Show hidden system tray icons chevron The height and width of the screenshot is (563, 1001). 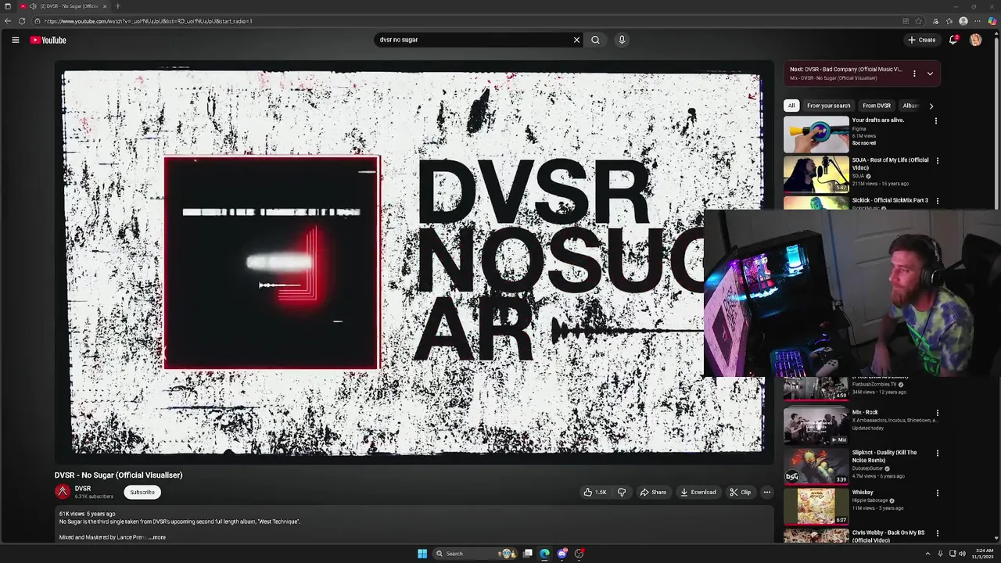click(x=928, y=554)
